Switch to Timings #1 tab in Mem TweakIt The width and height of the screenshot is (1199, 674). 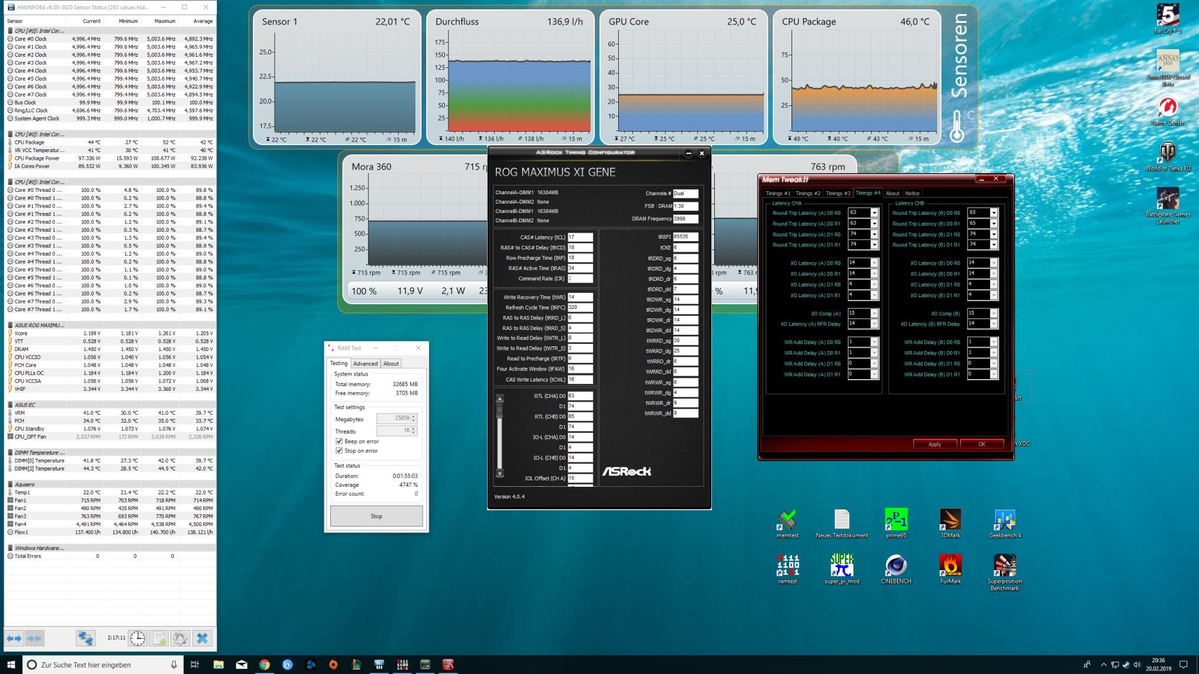[777, 193]
